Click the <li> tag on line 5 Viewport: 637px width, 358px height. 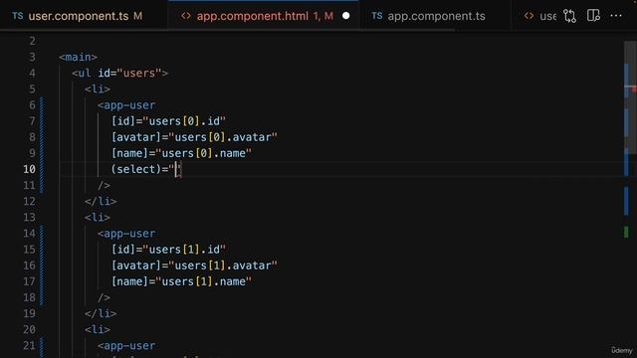(x=98, y=89)
